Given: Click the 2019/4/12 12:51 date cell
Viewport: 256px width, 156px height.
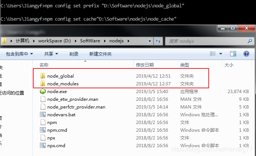Looking at the screenshot, I should click(x=153, y=76).
